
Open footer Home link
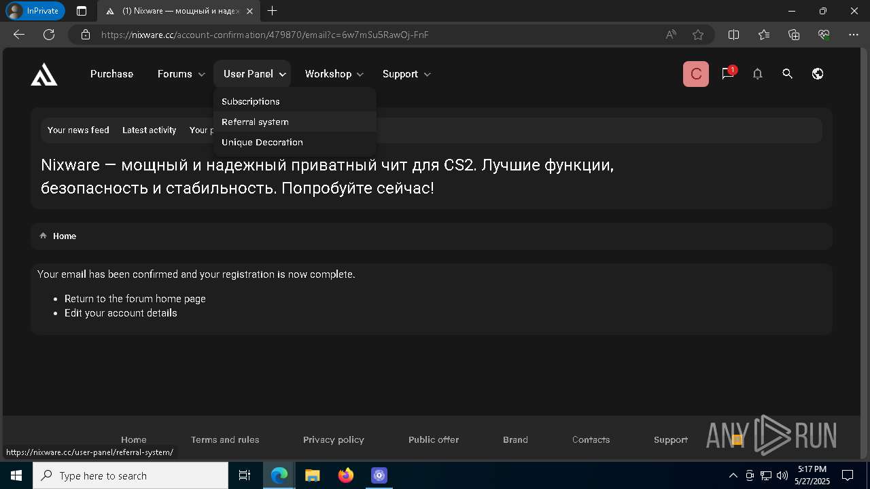[134, 439]
